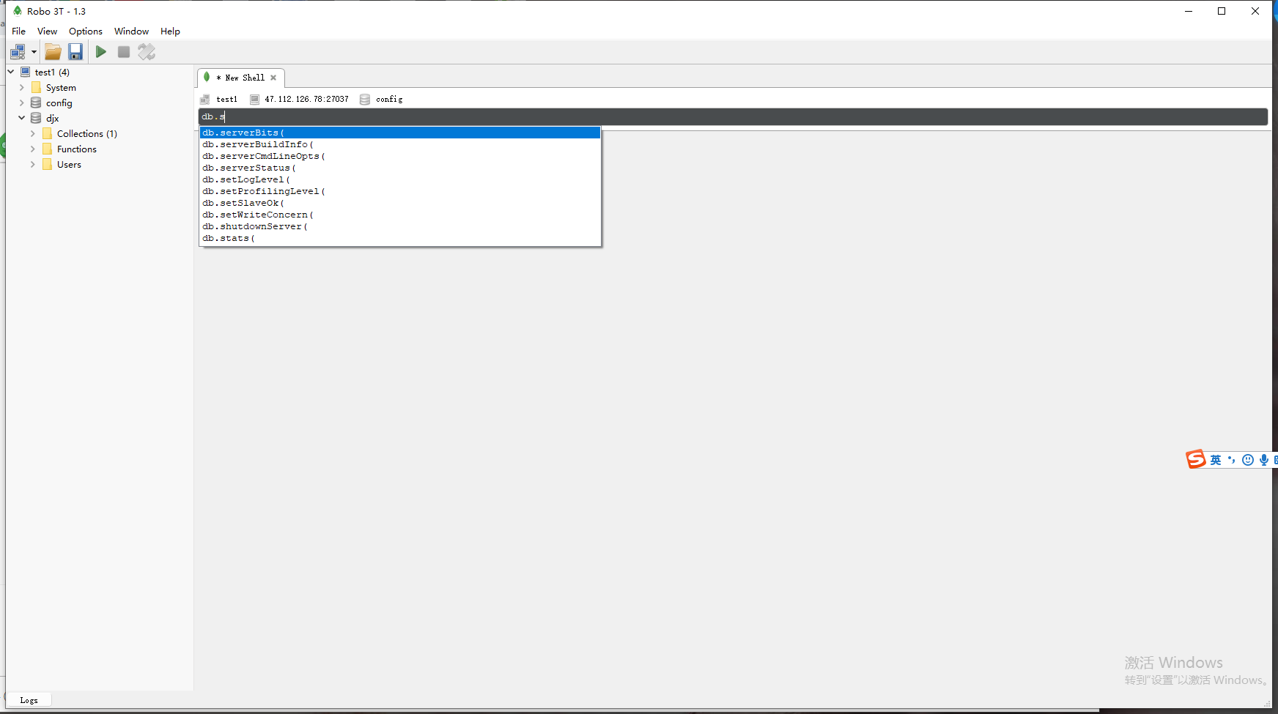This screenshot has width=1278, height=714.
Task: Select the System folder item
Action: coord(61,88)
